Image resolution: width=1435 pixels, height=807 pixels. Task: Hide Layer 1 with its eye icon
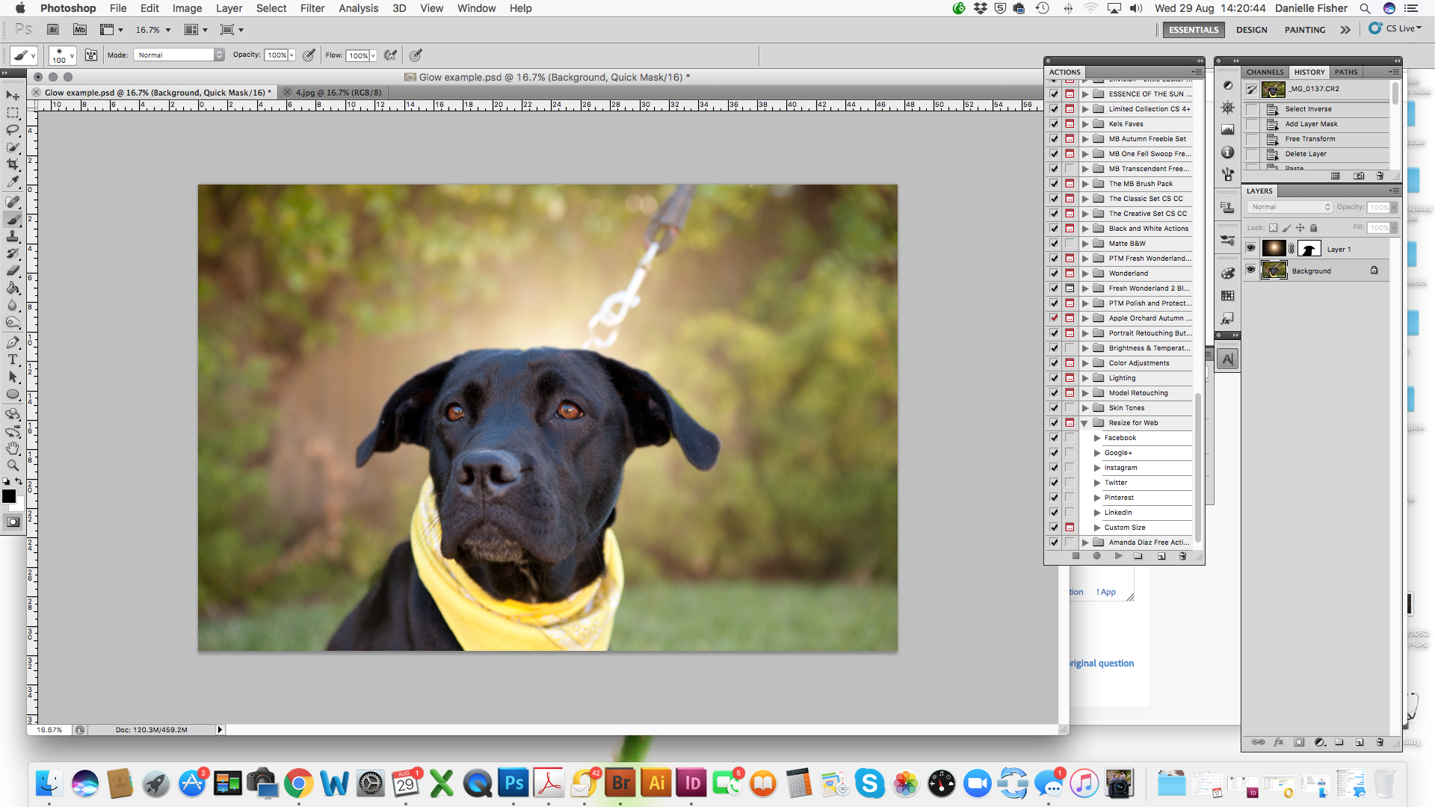pyautogui.click(x=1250, y=249)
